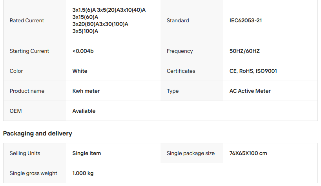This screenshot has width=321, height=186.
Task: Click the 50HZ/60HZ frequency value
Action: pos(244,51)
